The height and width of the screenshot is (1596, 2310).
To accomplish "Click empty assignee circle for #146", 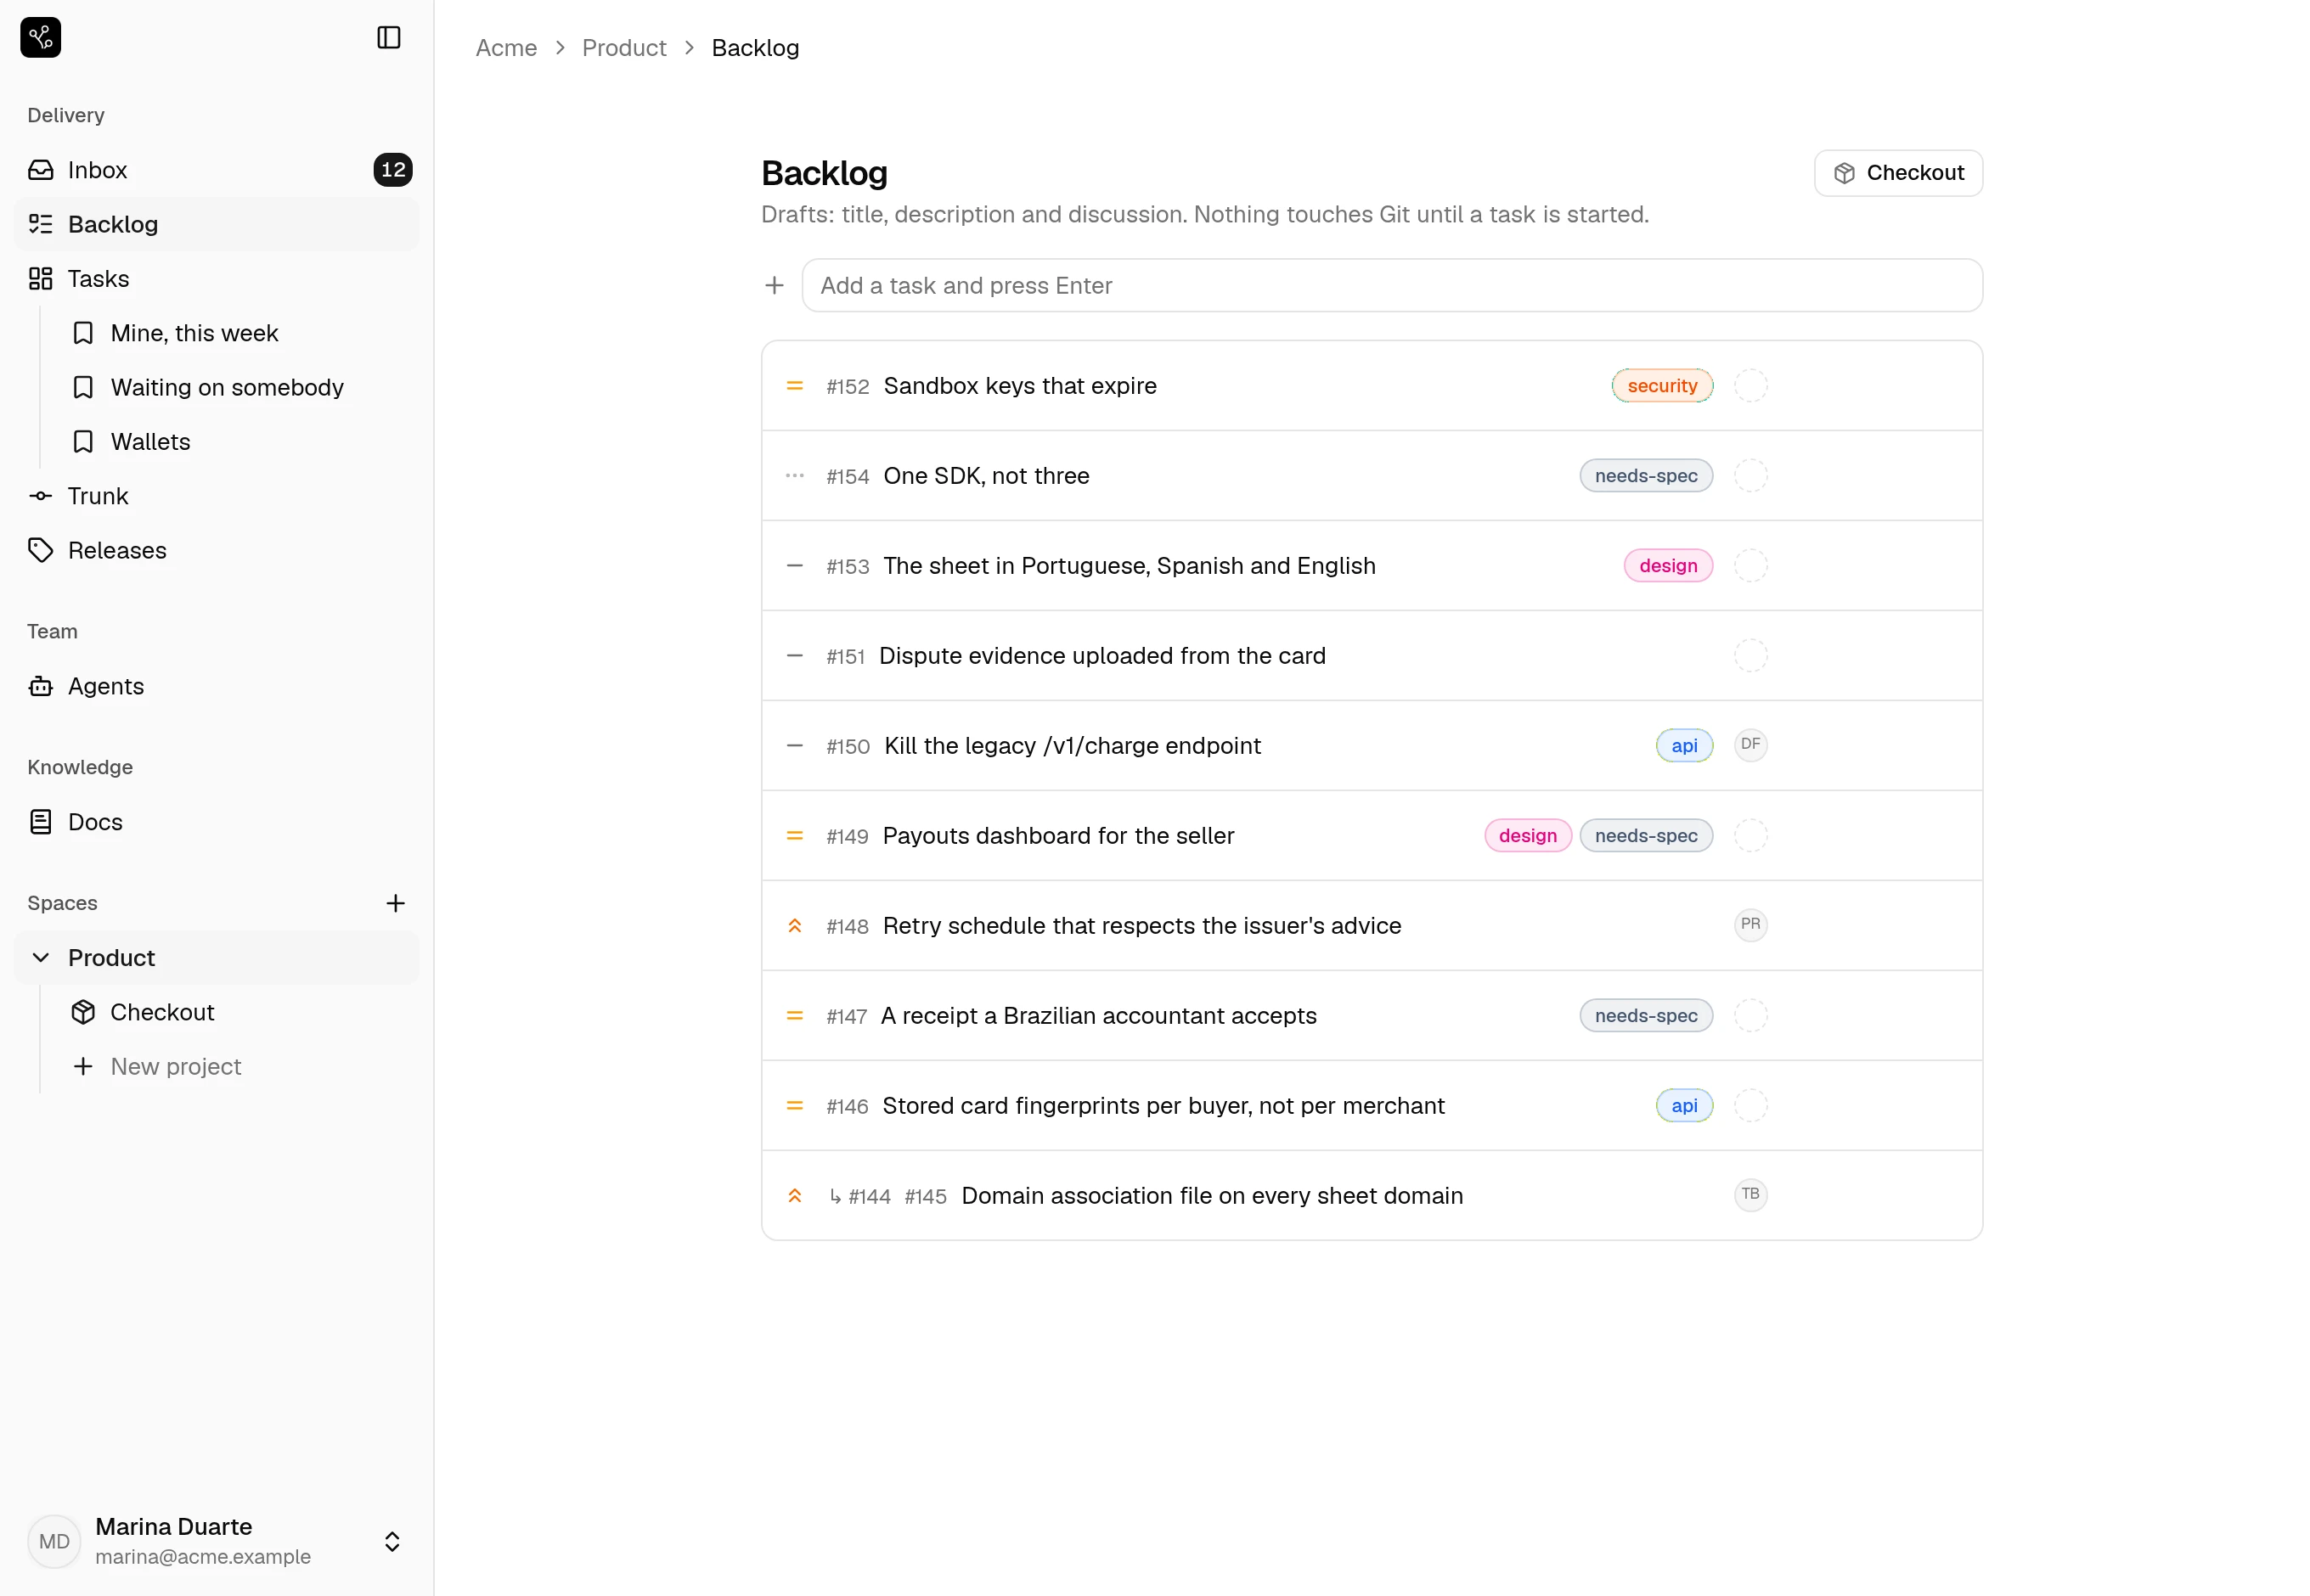I will [x=1749, y=1106].
